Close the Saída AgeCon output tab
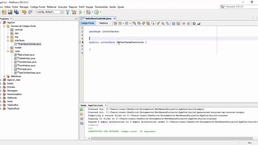Image resolution: width=258 pixels, height=145 pixels. 106,105
